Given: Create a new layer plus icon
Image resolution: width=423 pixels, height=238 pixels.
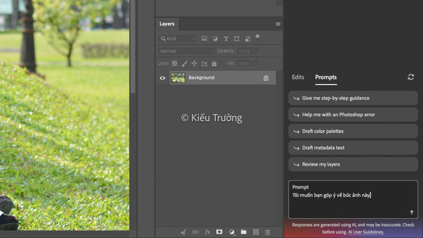Looking at the screenshot, I should (256, 232).
